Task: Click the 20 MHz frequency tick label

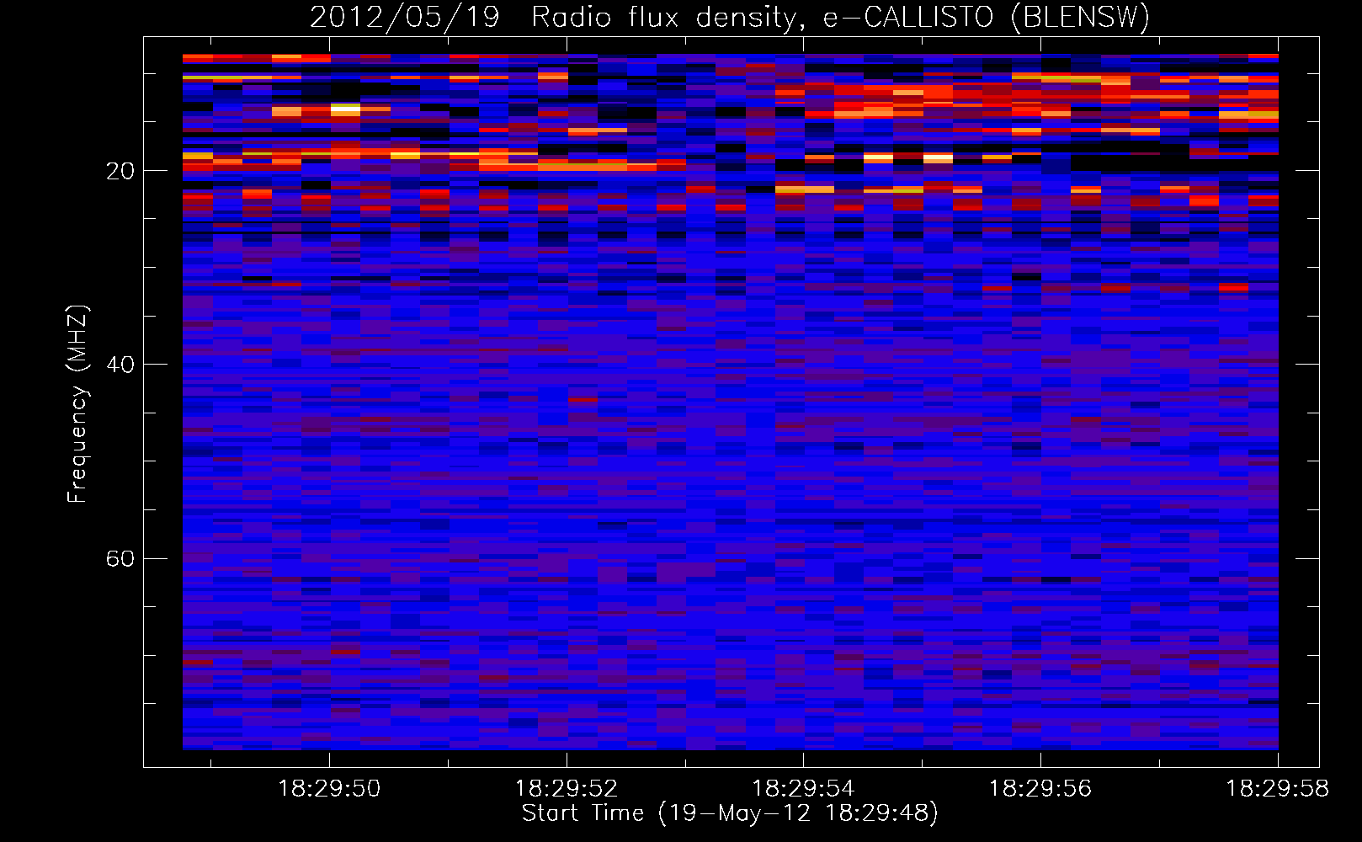Action: click(x=120, y=172)
